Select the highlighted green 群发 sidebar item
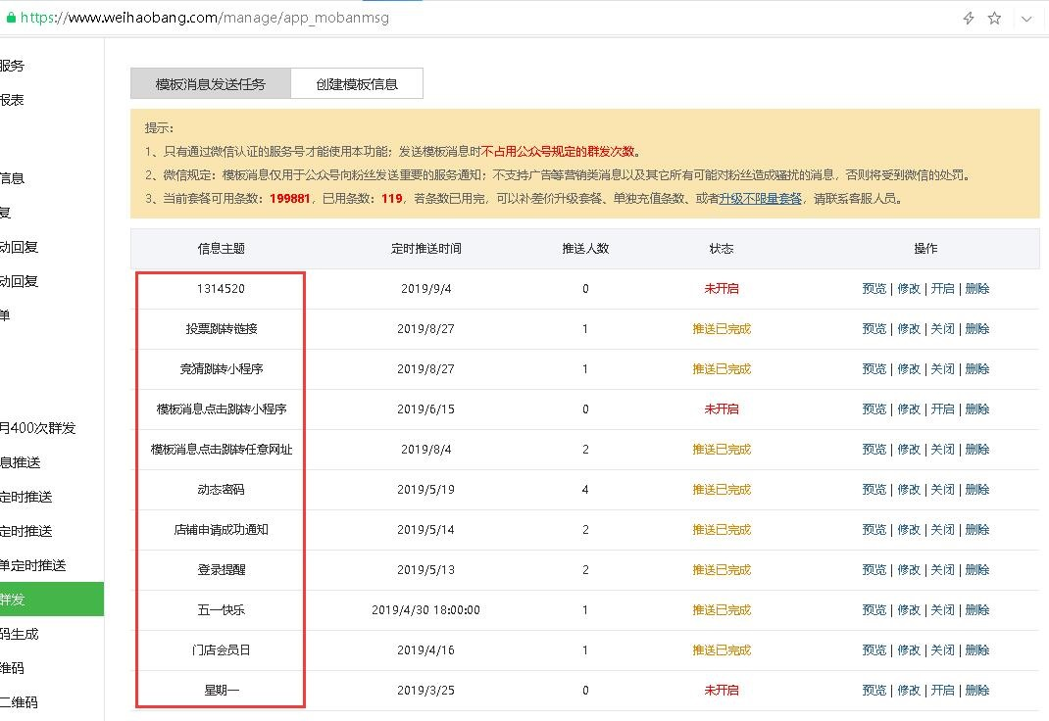This screenshot has width=1049, height=721. point(52,599)
